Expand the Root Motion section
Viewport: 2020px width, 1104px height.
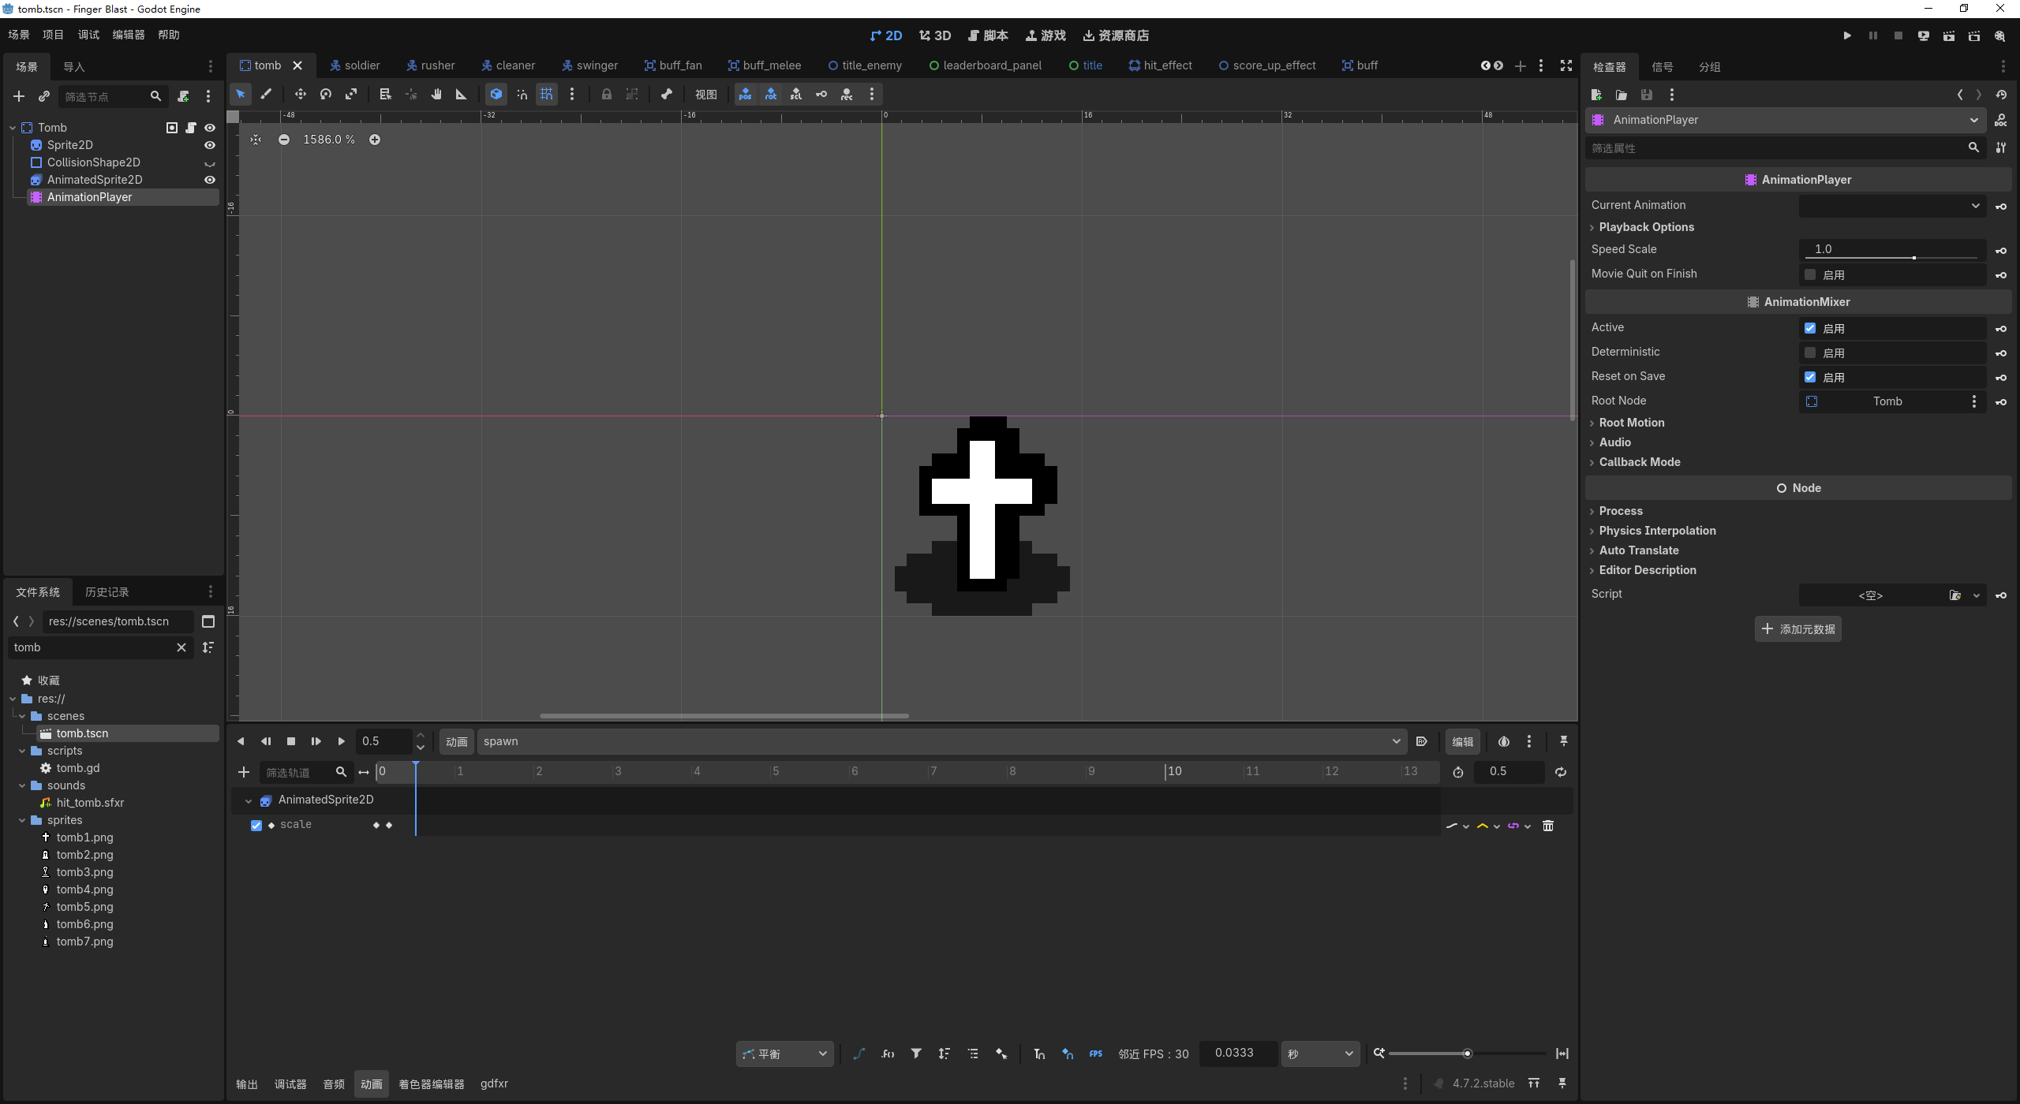(x=1631, y=423)
